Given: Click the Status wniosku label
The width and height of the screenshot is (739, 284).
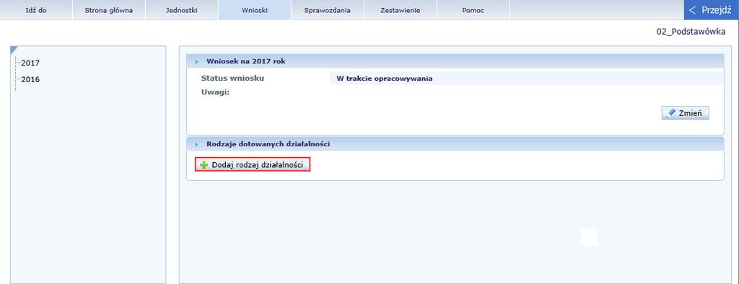Looking at the screenshot, I should click(232, 78).
